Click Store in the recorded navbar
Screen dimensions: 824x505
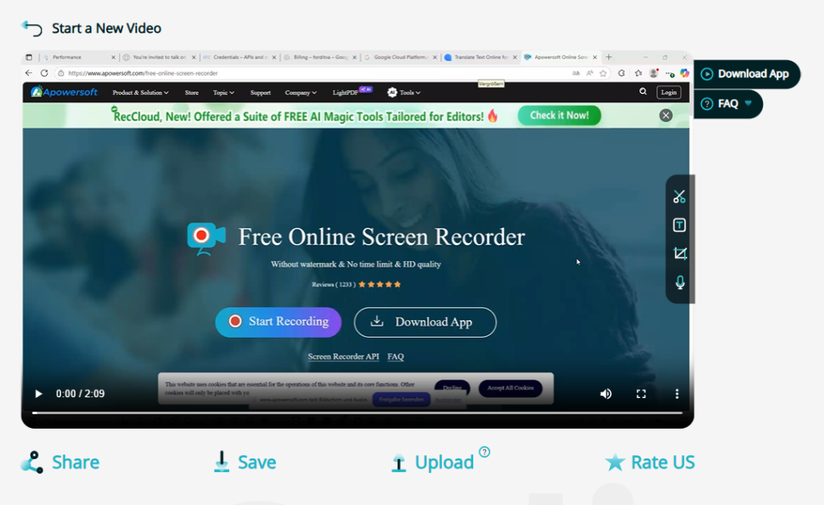[x=192, y=92]
